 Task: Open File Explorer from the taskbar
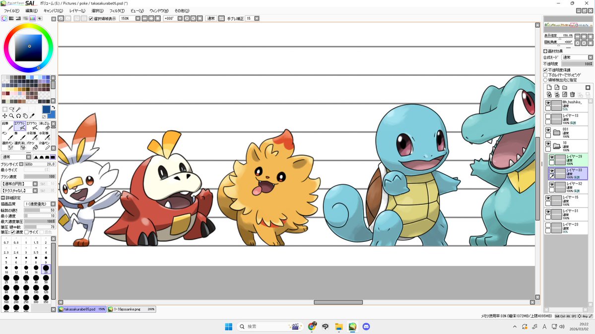tap(339, 327)
